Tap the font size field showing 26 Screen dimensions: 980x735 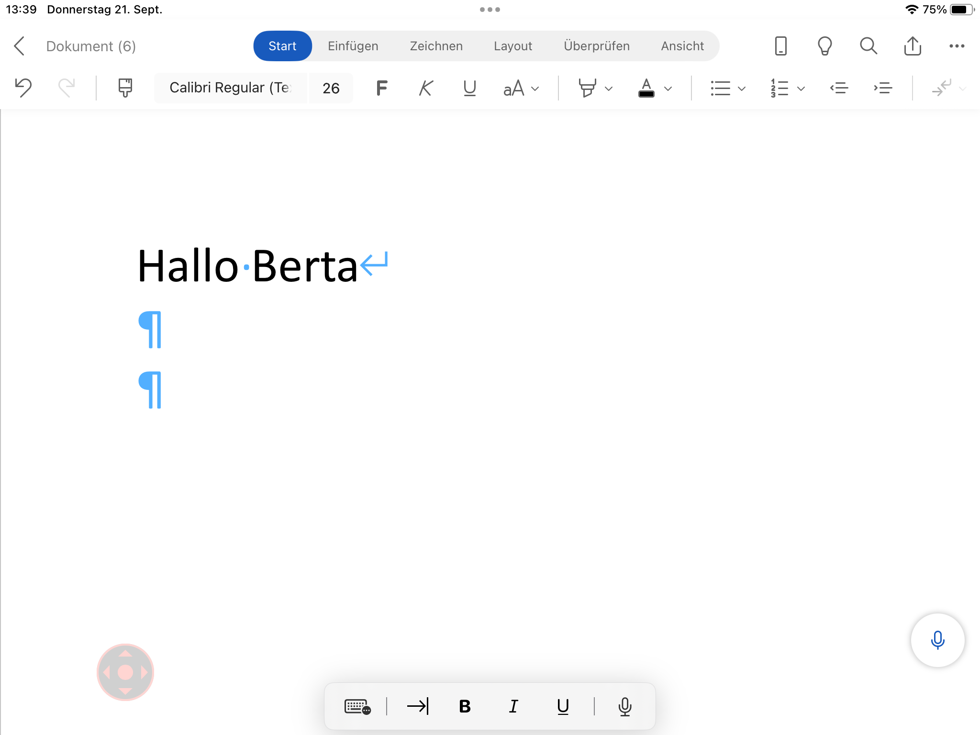[x=331, y=88]
